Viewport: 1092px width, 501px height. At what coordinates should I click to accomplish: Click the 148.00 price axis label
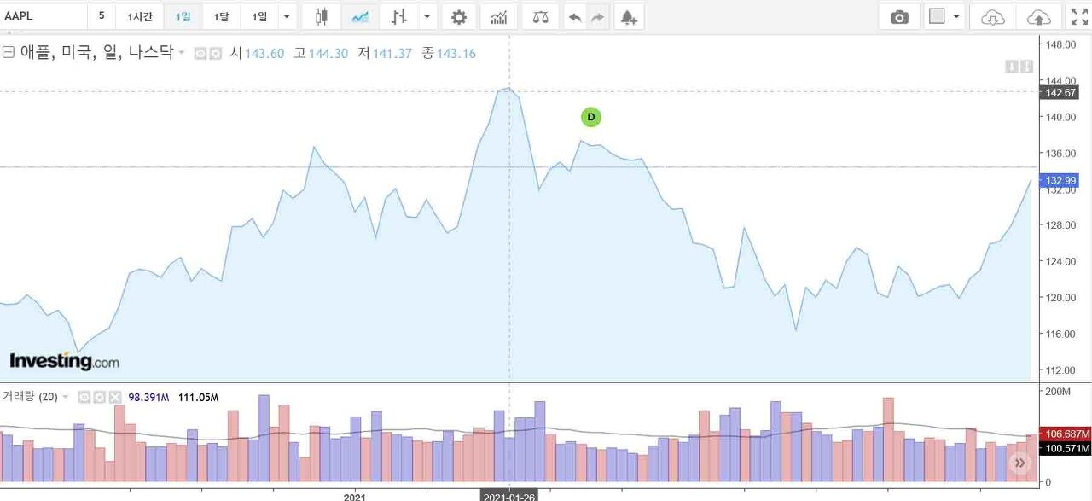pos(1060,44)
